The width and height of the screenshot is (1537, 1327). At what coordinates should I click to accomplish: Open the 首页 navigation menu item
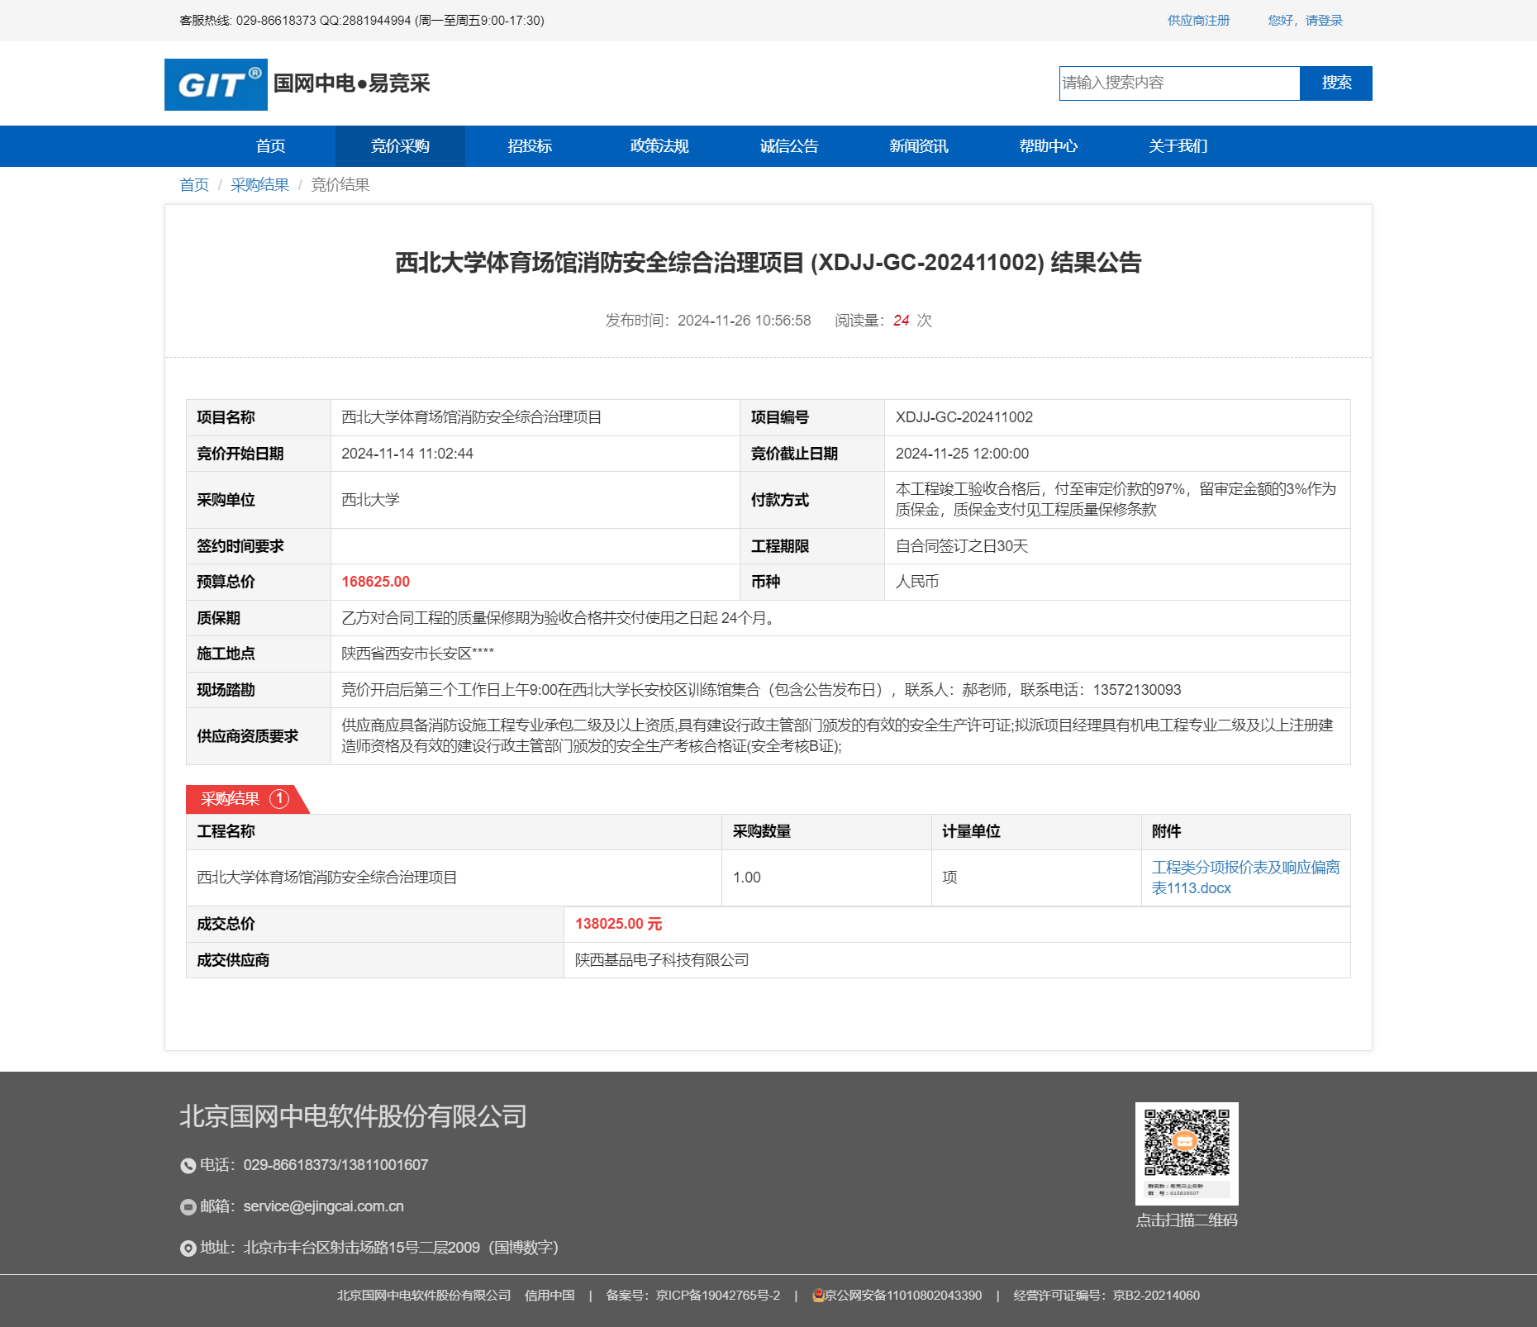[x=270, y=146]
